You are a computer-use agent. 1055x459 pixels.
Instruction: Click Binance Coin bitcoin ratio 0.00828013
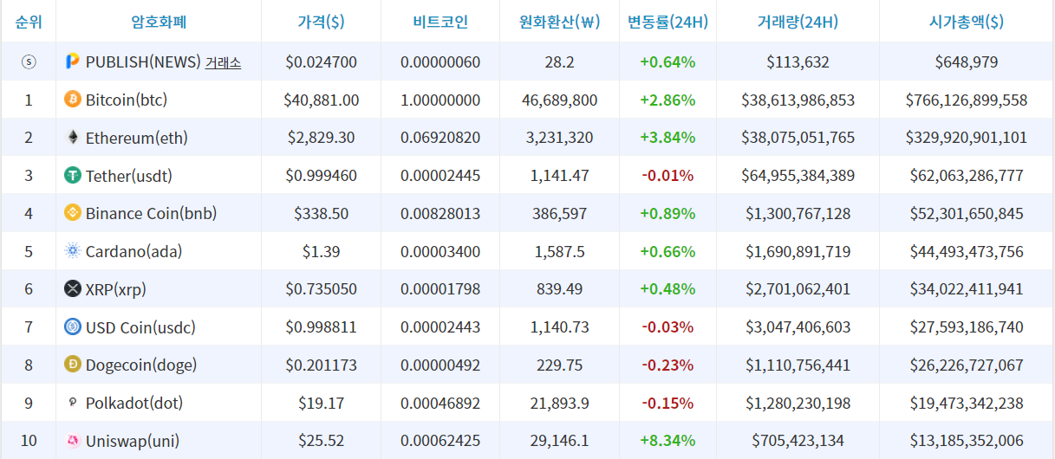coord(440,214)
